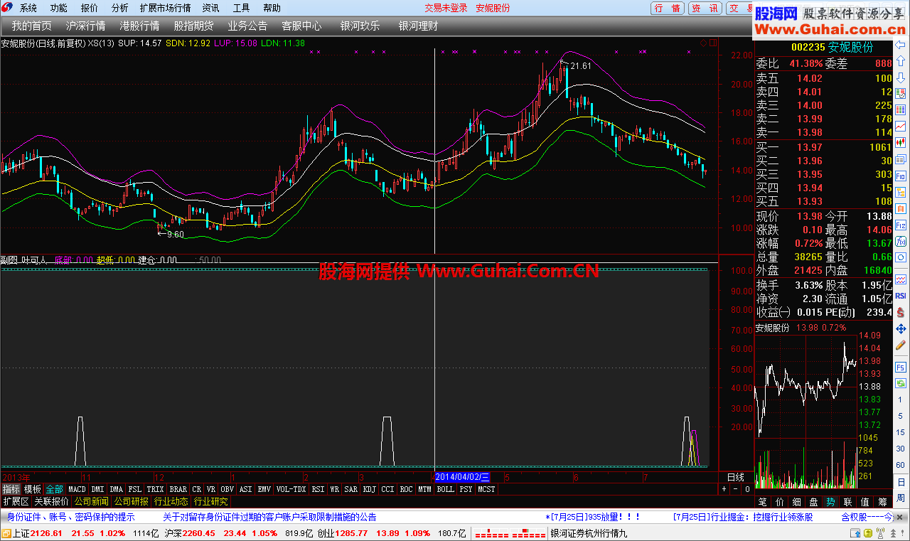Image resolution: width=910 pixels, height=541 pixels.
Task: Switch to the 沪深行情 tab
Action: [x=85, y=26]
